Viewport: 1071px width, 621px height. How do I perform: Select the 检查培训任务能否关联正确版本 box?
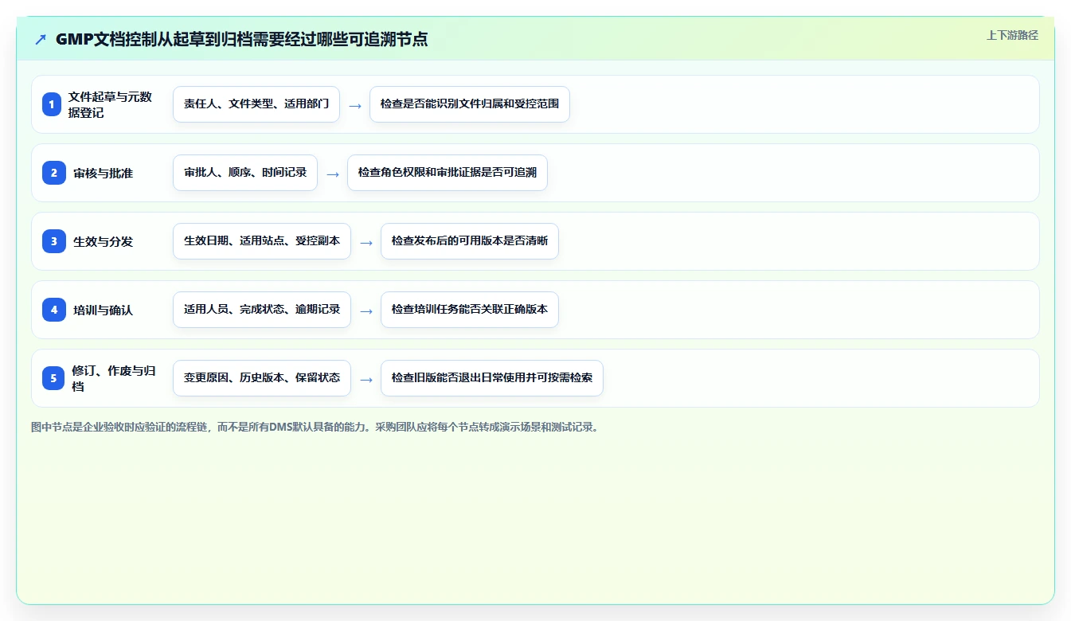pos(470,310)
